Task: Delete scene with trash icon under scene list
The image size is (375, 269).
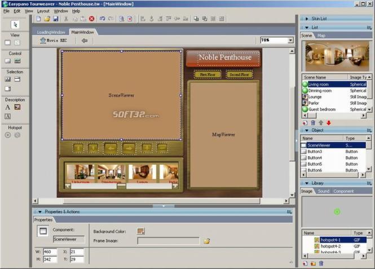Action: (313, 123)
